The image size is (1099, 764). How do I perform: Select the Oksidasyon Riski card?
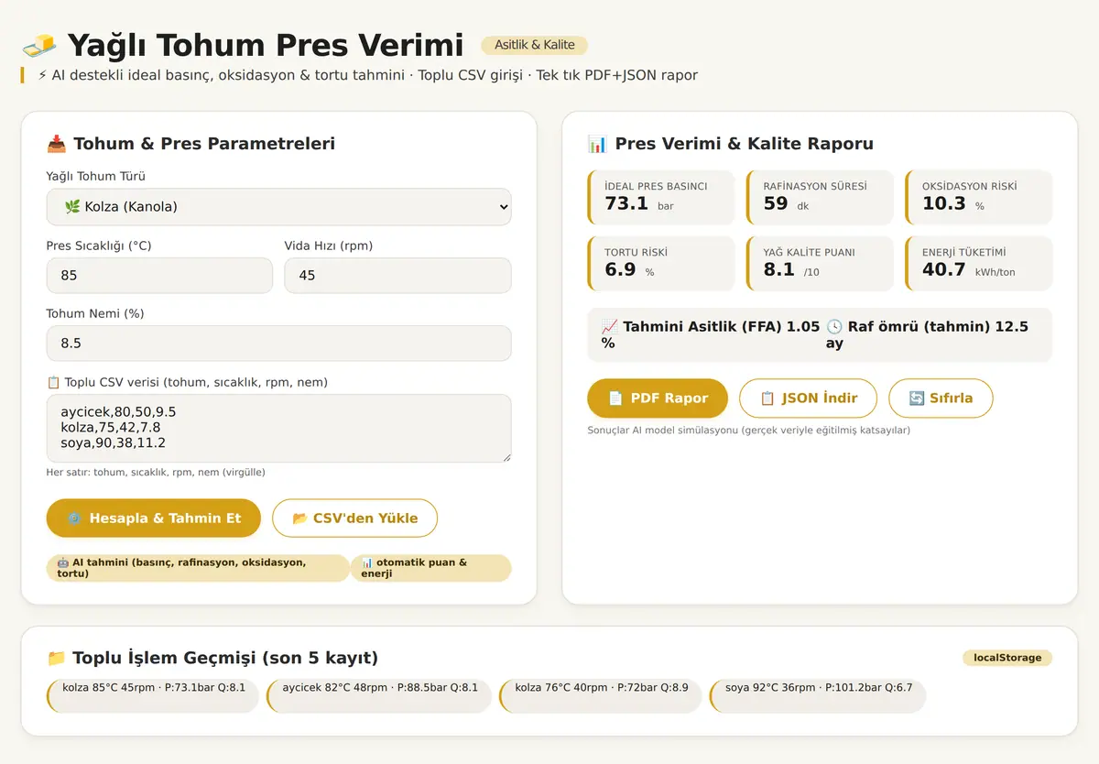[x=979, y=197]
